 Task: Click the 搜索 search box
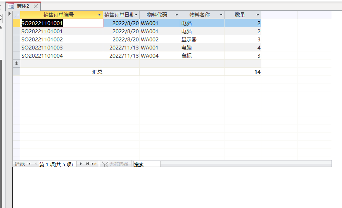coord(147,164)
